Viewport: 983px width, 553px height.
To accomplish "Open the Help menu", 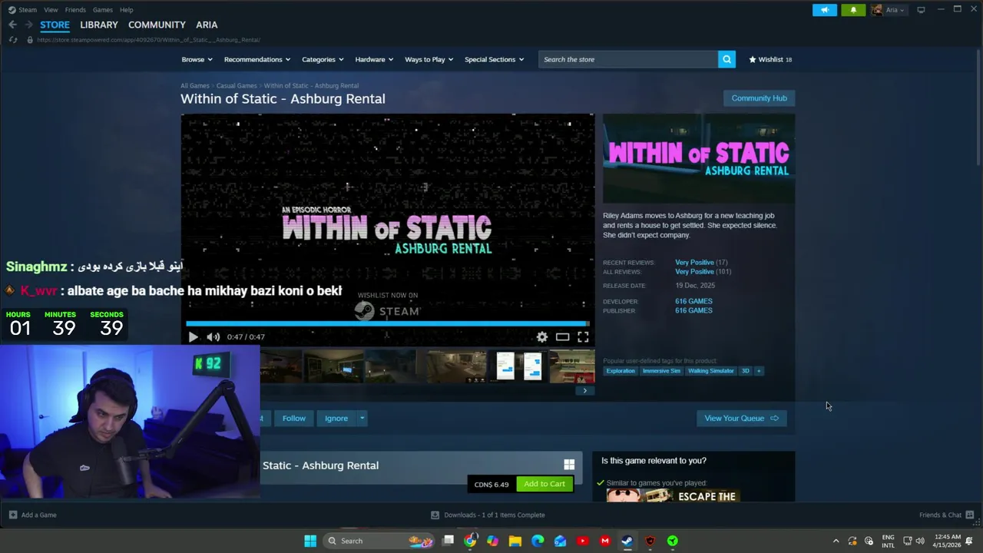I will (127, 10).
